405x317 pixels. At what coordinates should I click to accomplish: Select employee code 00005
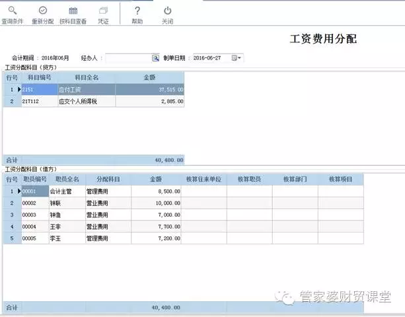[x=35, y=238]
